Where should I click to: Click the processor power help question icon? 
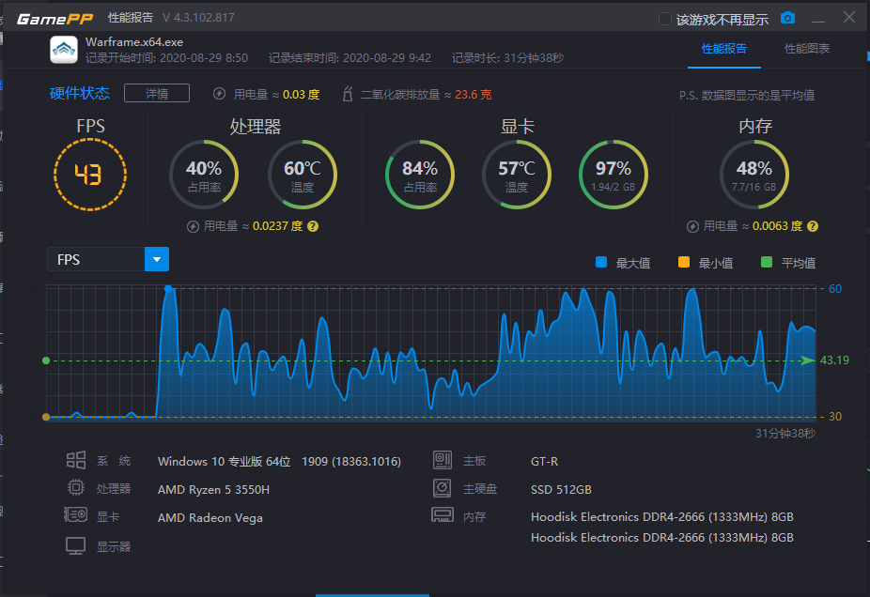(313, 226)
